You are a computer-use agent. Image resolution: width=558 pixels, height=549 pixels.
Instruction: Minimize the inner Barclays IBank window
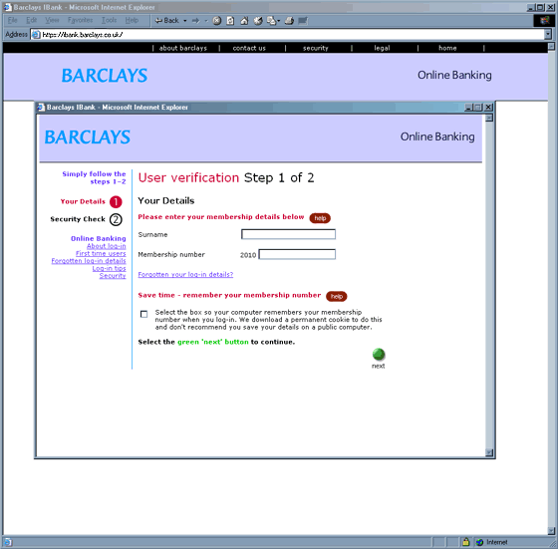pos(468,107)
